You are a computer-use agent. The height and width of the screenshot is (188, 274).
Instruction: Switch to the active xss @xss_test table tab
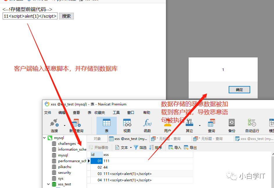click(128, 139)
